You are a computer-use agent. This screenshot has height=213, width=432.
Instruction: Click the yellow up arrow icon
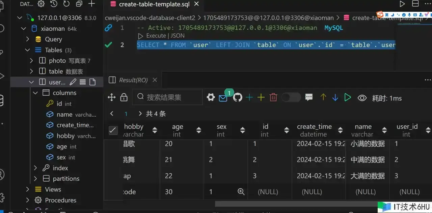point(323,98)
